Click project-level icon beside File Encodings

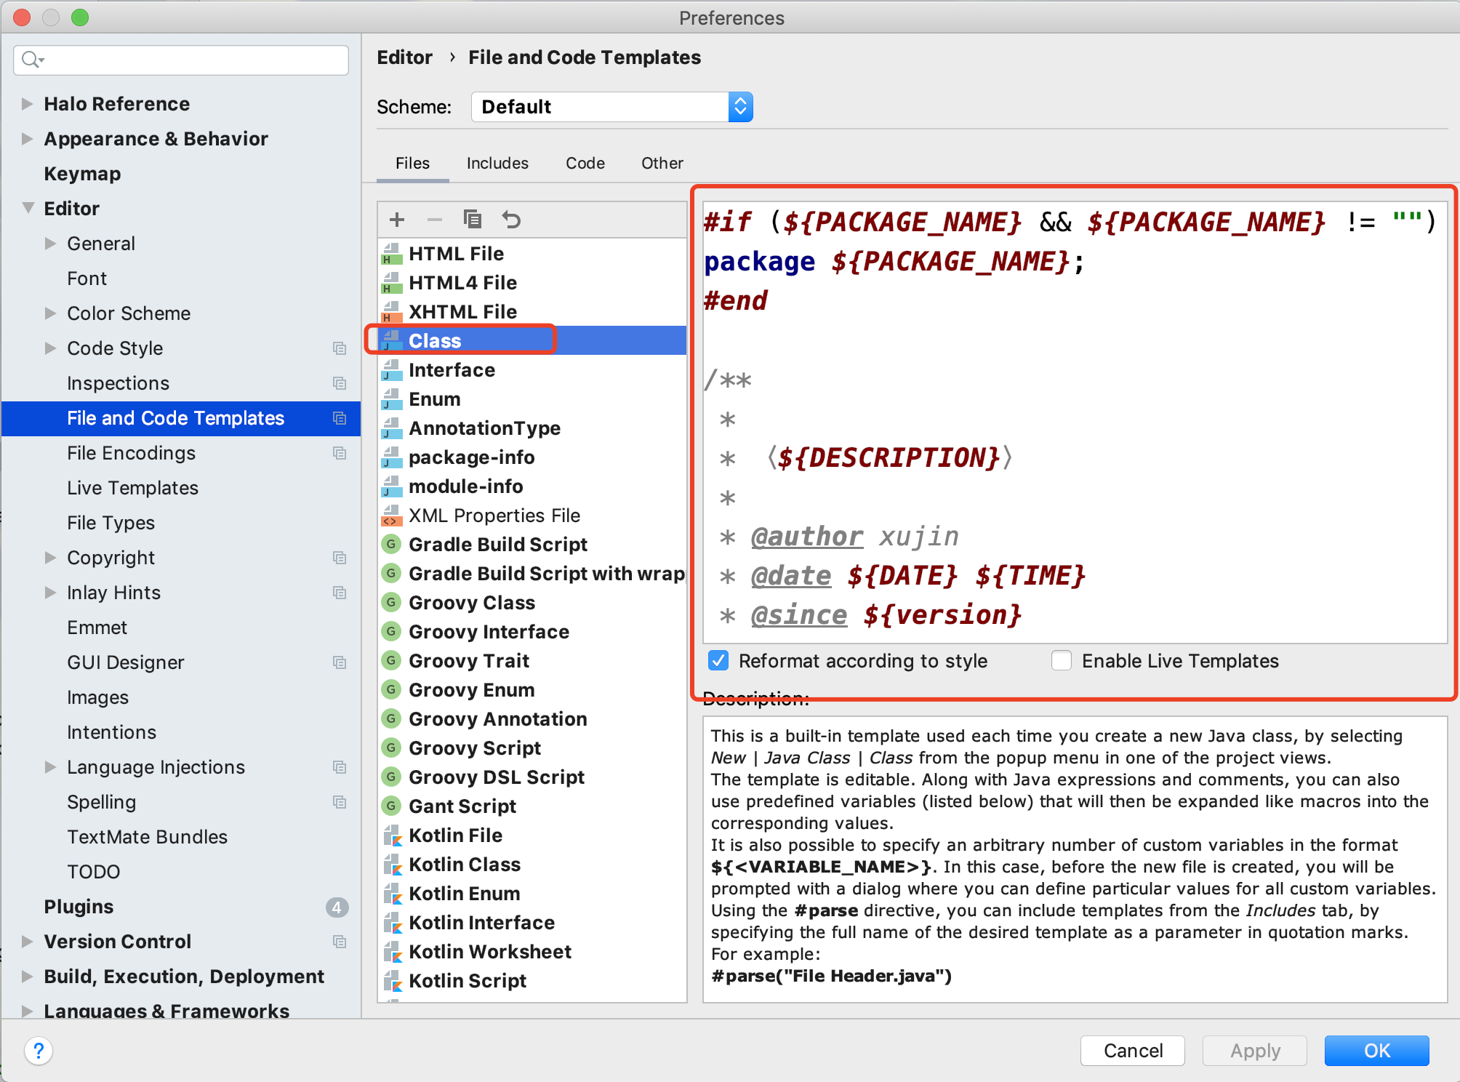point(340,453)
